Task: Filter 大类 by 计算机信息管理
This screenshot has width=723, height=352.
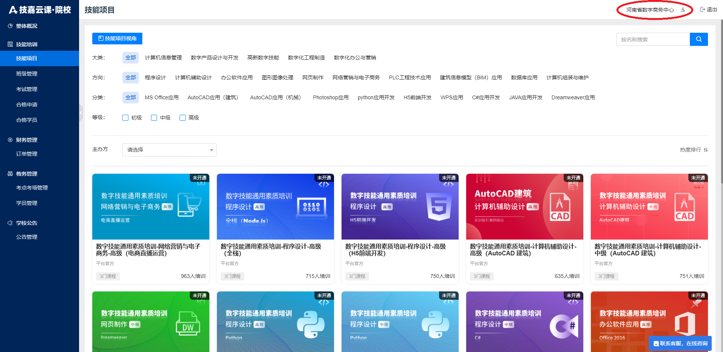Action: click(x=163, y=58)
